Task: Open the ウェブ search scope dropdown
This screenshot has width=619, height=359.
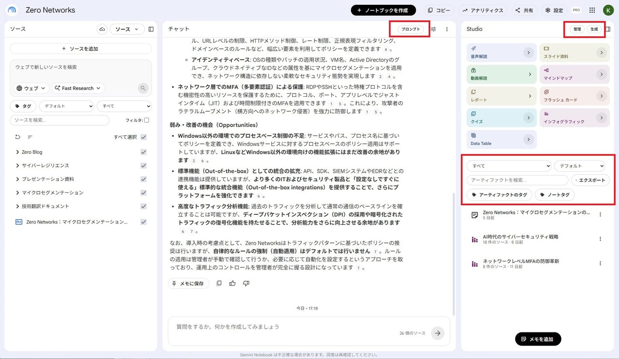Action: 30,88
